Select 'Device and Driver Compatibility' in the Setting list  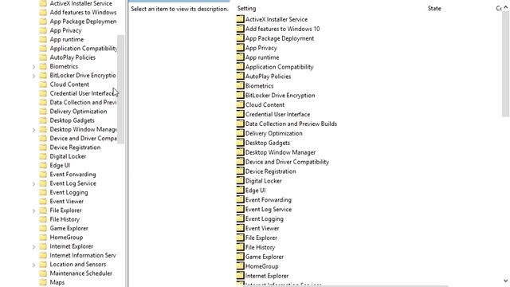[287, 162]
